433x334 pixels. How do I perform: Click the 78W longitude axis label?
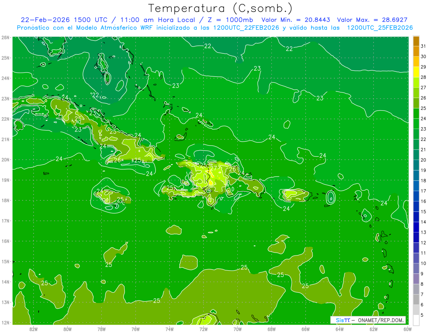pos(101,329)
